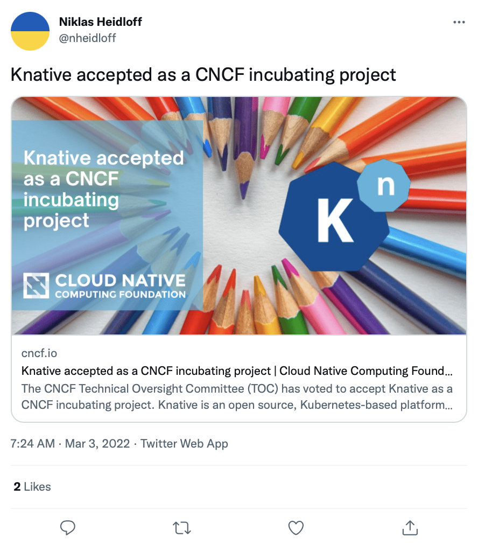Click the 7:24 AM timestamp
This screenshot has width=478, height=544.
[x=33, y=443]
